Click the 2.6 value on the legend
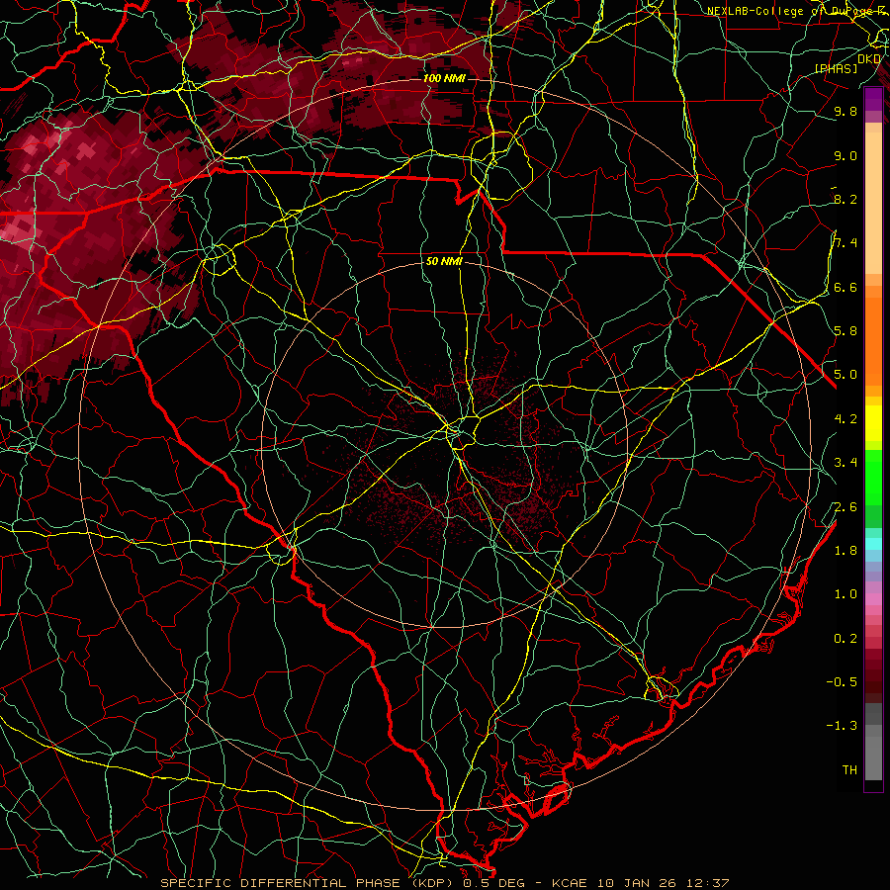The width and height of the screenshot is (890, 890). pos(845,507)
